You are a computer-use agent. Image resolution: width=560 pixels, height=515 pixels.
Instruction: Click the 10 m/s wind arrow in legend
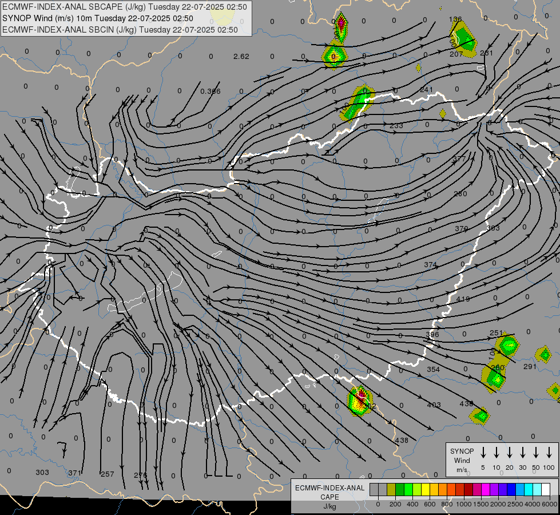[x=497, y=453]
